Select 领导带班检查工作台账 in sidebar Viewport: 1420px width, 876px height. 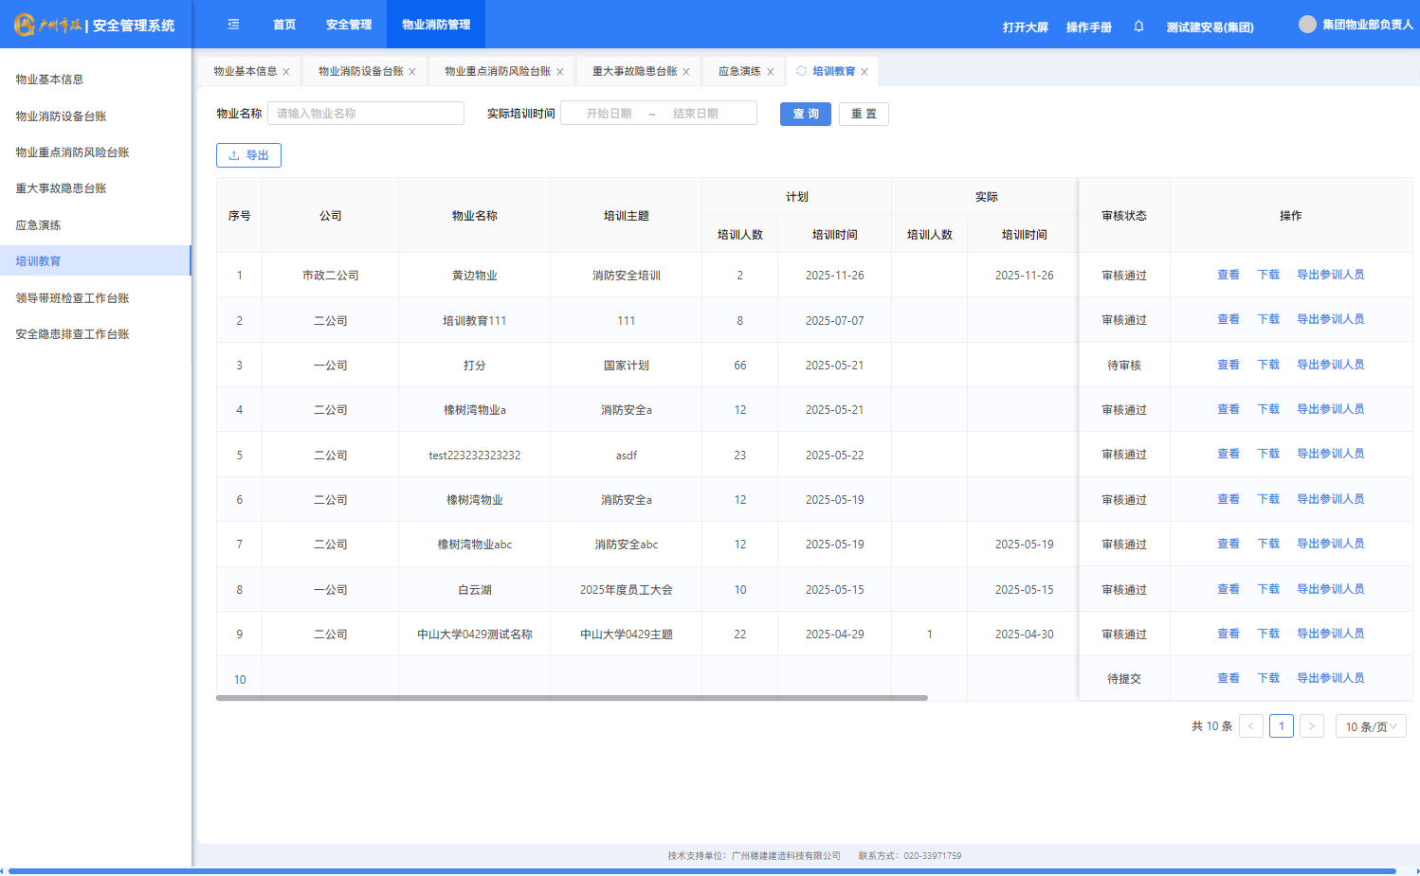72,298
